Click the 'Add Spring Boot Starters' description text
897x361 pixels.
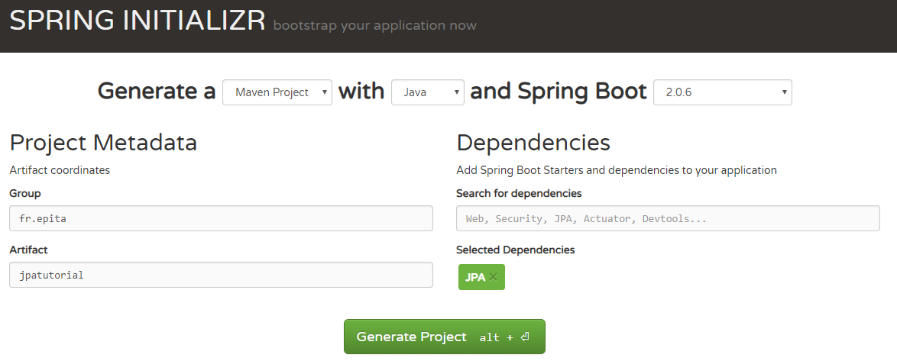617,170
